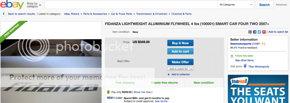Click the Titan Motorsports store door icon
Screen dimensions: 290x103
[245, 66]
